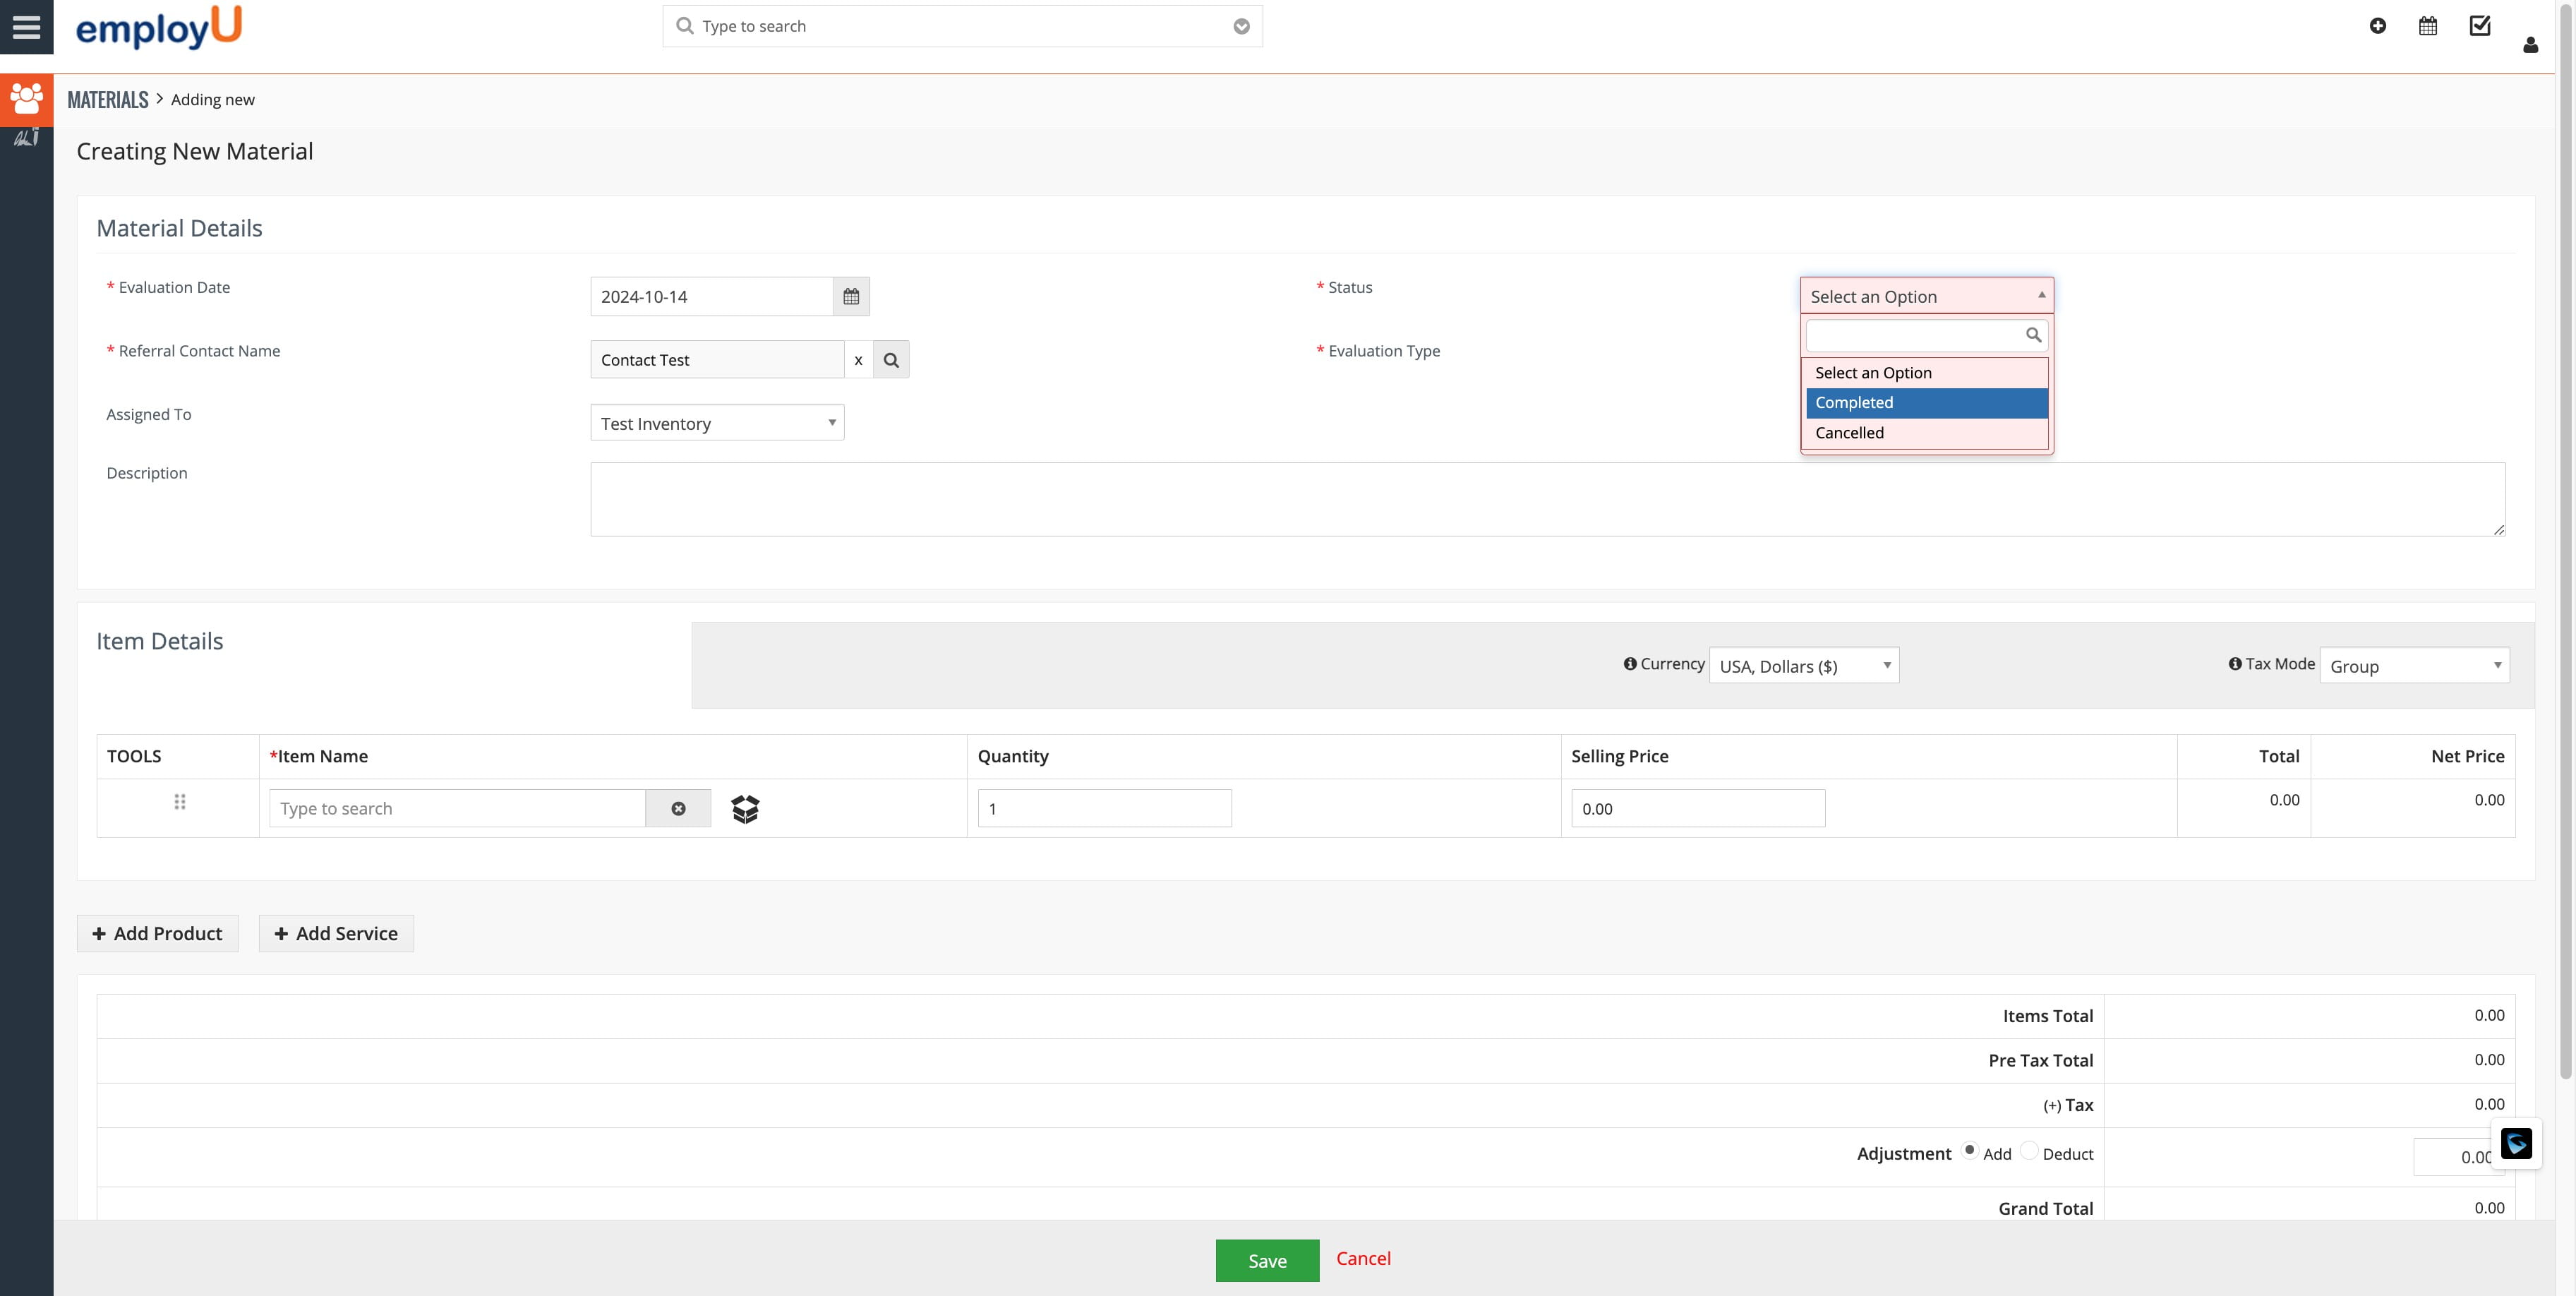Click the green Save button

click(1267, 1260)
